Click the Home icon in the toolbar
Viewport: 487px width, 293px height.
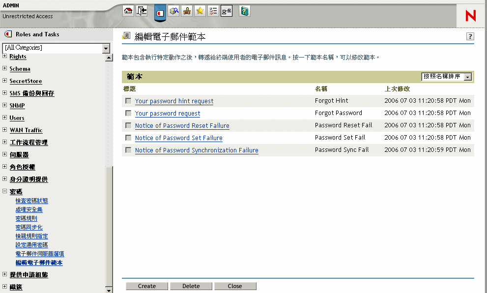(x=128, y=10)
